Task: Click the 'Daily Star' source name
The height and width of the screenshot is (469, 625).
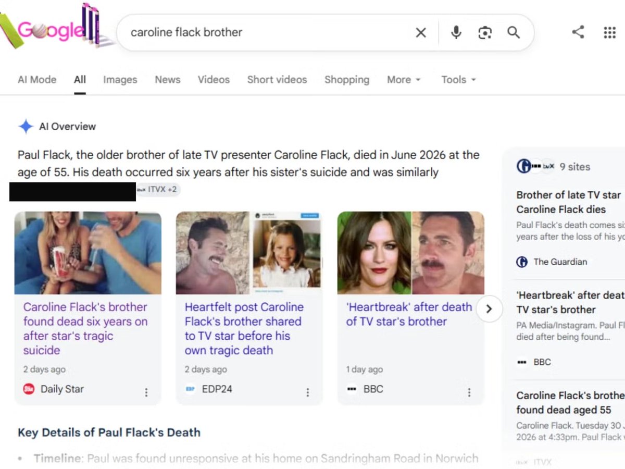Action: pyautogui.click(x=62, y=389)
